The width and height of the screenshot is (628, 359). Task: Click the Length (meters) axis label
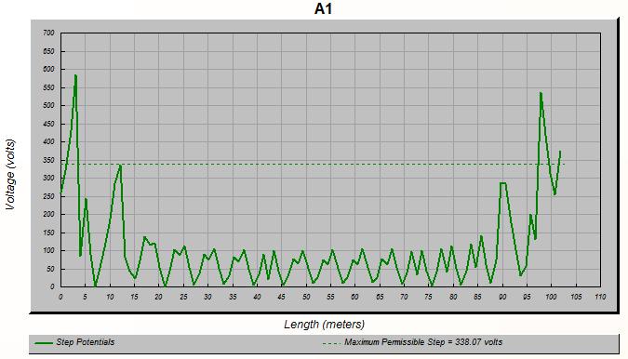[325, 325]
